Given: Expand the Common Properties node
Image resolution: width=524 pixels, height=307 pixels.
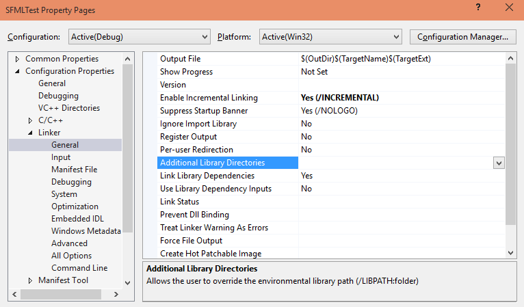Looking at the screenshot, I should click(17, 59).
